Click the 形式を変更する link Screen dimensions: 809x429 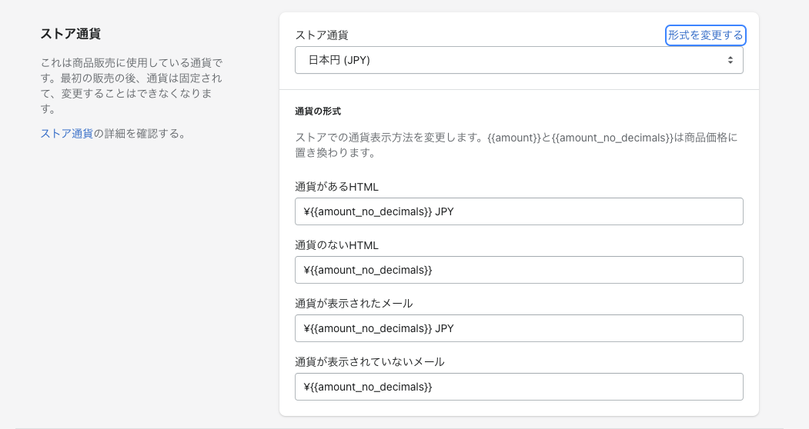(x=705, y=35)
